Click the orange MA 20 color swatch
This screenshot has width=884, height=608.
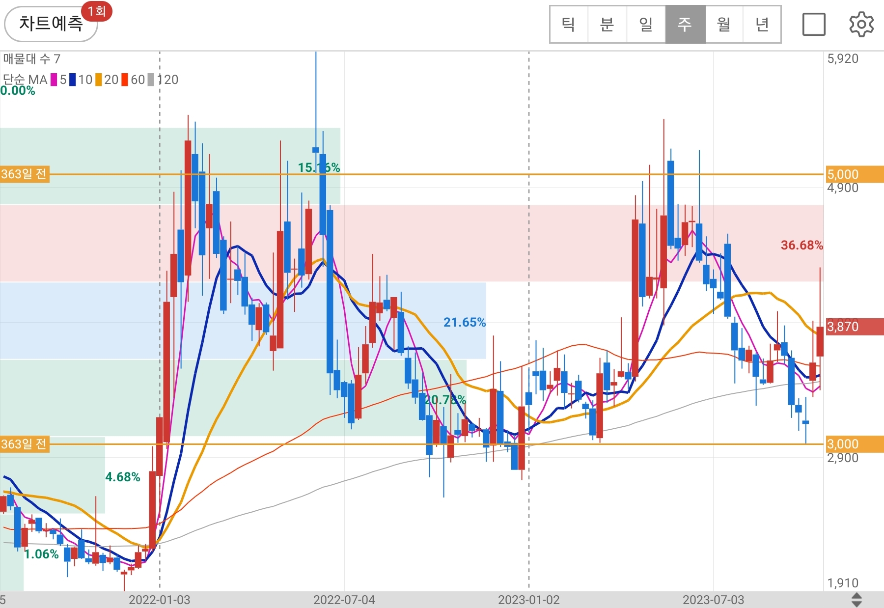click(x=99, y=80)
